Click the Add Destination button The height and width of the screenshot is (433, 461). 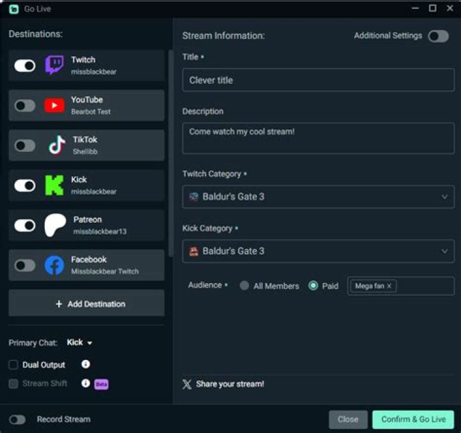pos(86,303)
